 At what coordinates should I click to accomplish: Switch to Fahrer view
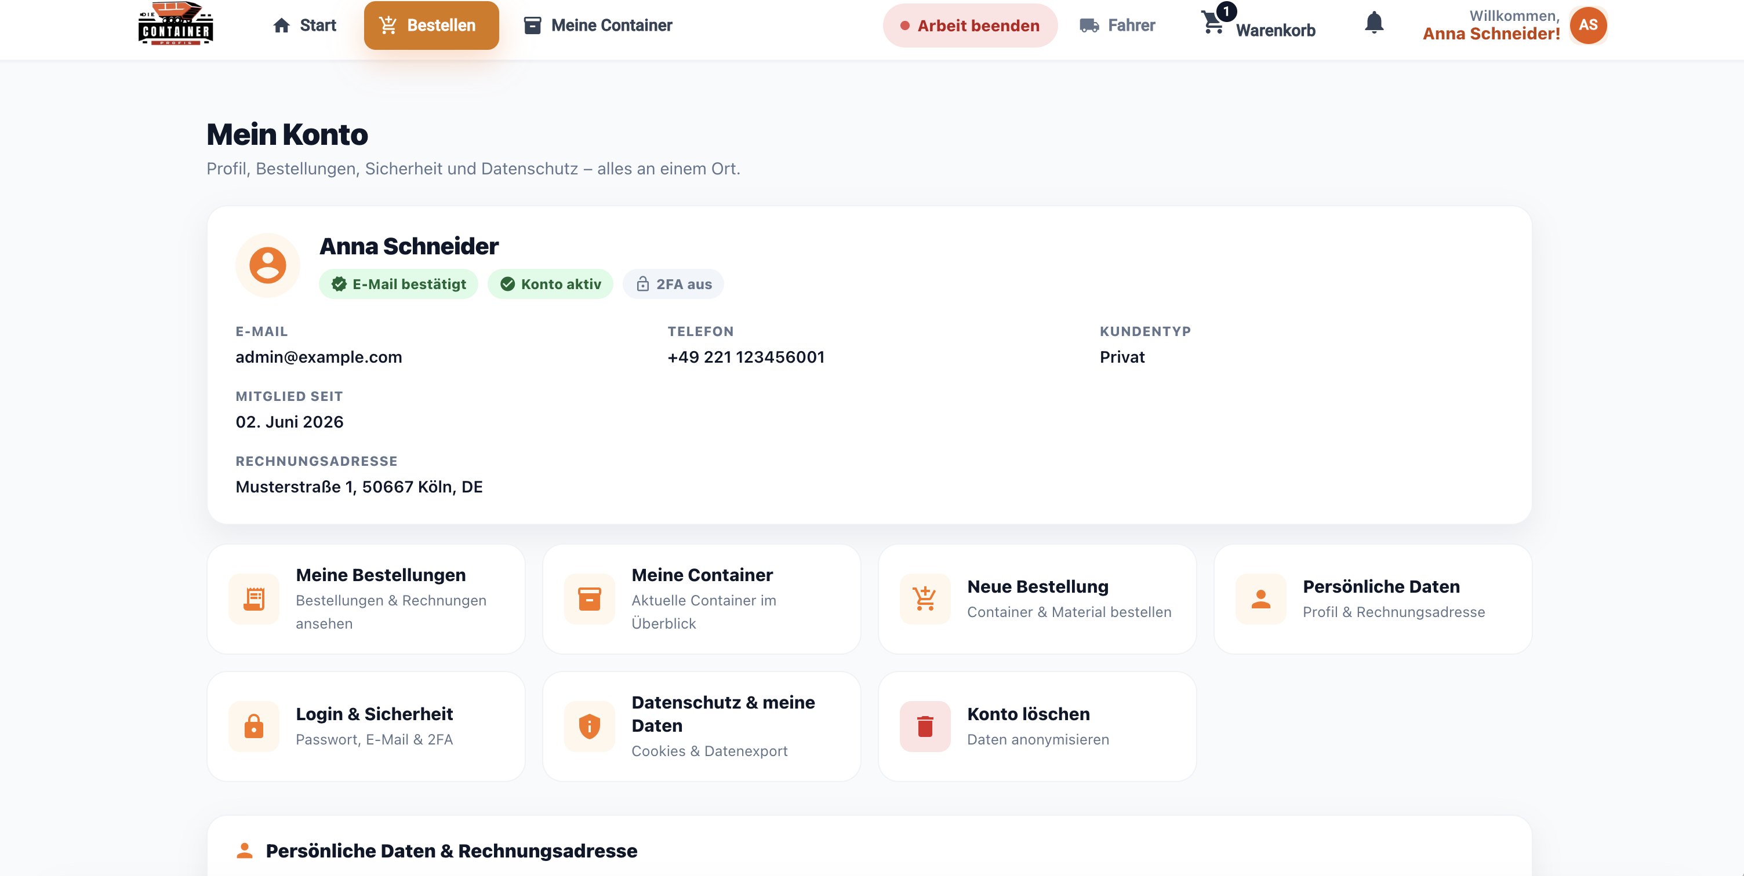(x=1117, y=25)
